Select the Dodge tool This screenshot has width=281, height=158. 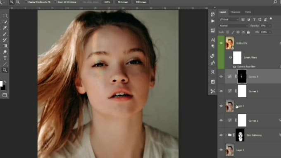point(5,52)
